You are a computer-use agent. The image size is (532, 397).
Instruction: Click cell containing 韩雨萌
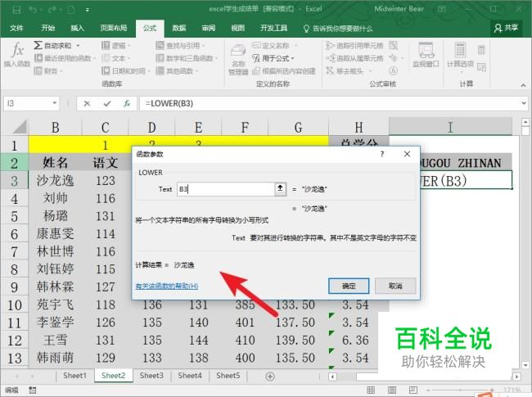coord(55,358)
